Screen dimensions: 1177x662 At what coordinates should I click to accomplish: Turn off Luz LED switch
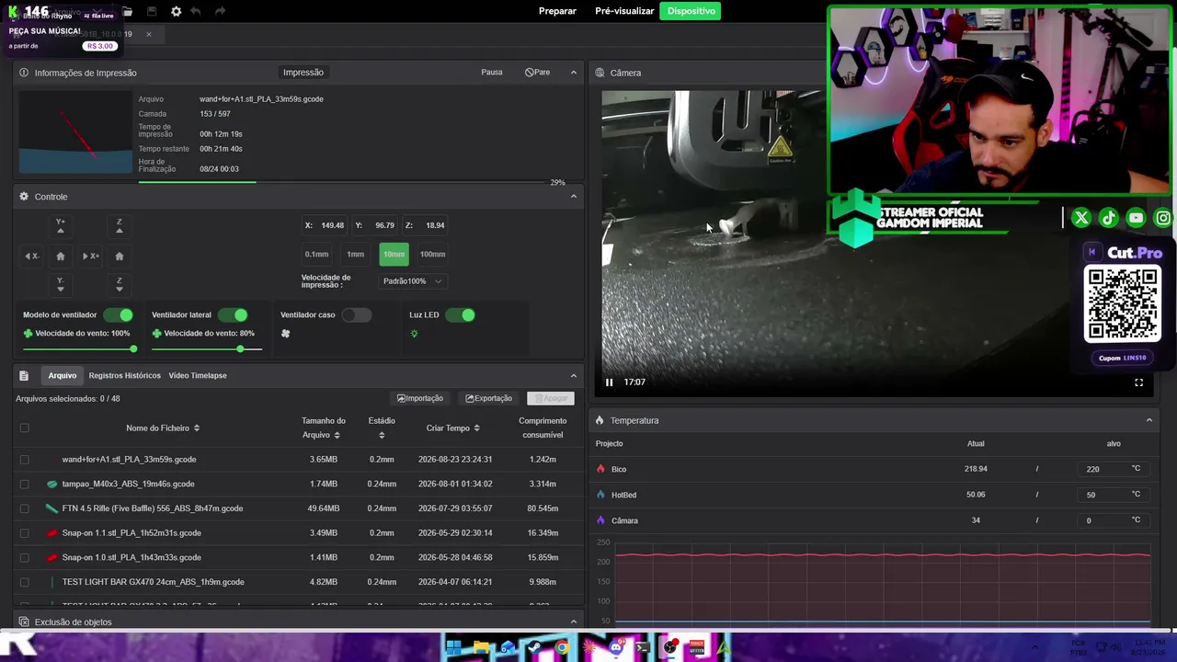tap(460, 315)
